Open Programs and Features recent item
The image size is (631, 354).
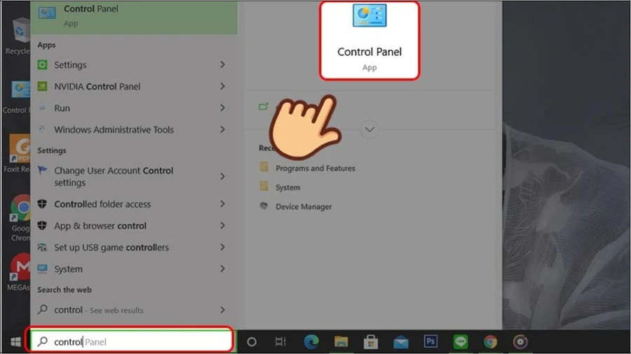click(x=315, y=168)
